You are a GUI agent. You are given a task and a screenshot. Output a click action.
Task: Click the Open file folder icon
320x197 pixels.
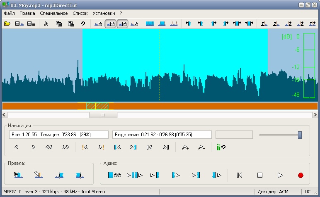7,24
